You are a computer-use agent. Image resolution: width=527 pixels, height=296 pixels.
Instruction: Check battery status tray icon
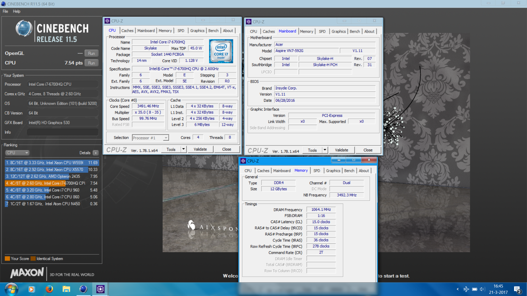click(475, 289)
